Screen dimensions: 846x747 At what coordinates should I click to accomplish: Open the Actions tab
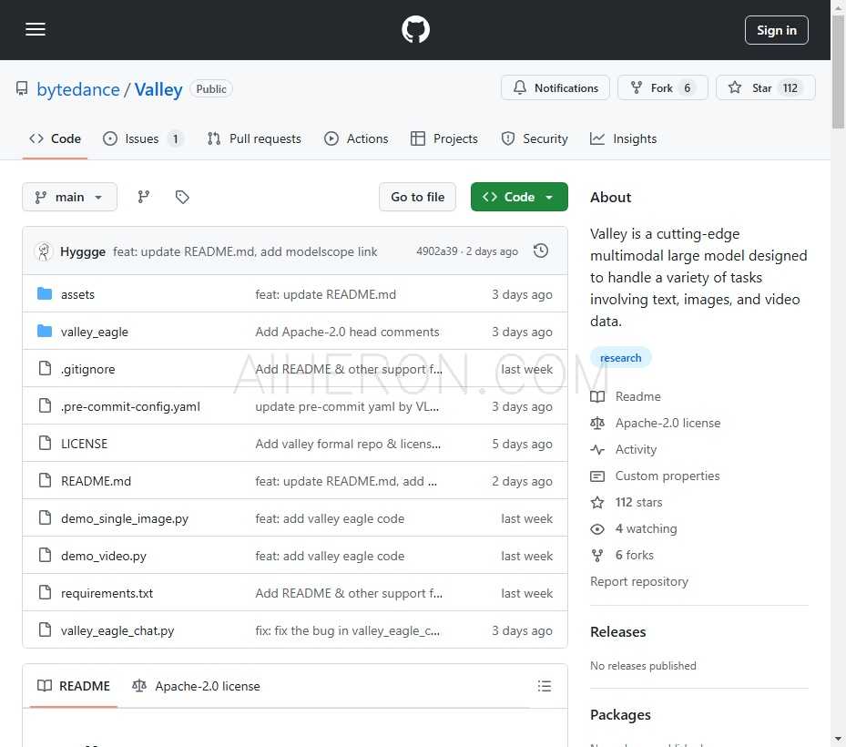356,138
